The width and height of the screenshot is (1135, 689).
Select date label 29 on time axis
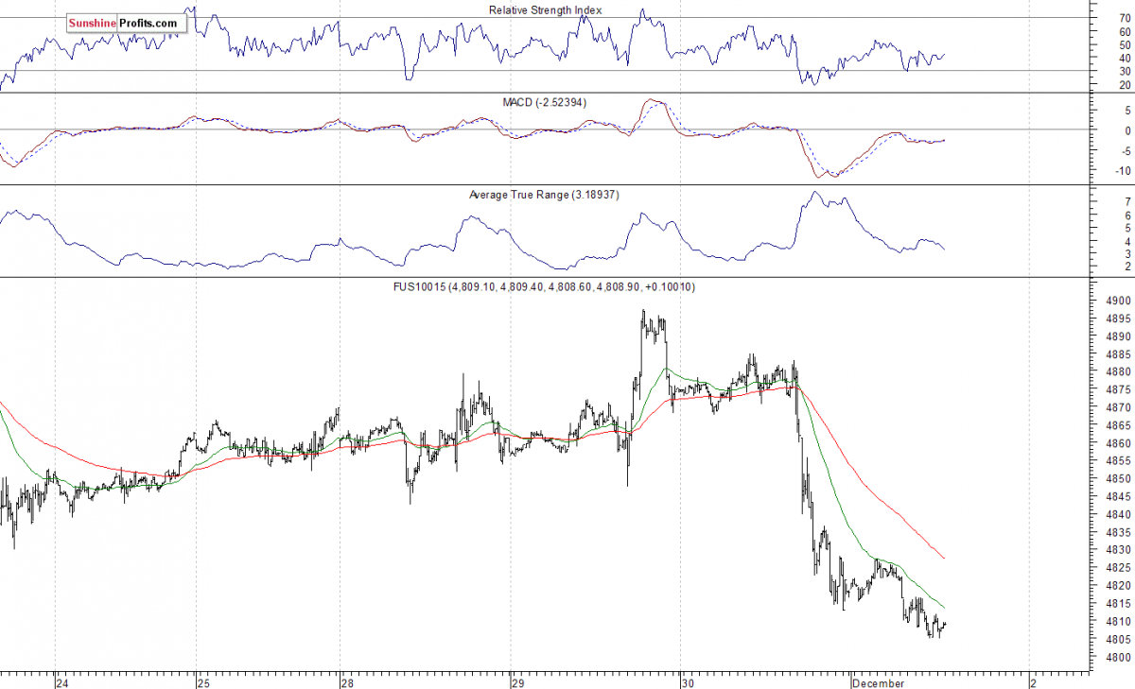[x=516, y=681]
